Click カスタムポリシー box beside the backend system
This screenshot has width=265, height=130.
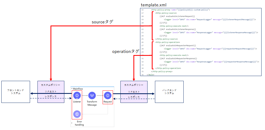134,85
